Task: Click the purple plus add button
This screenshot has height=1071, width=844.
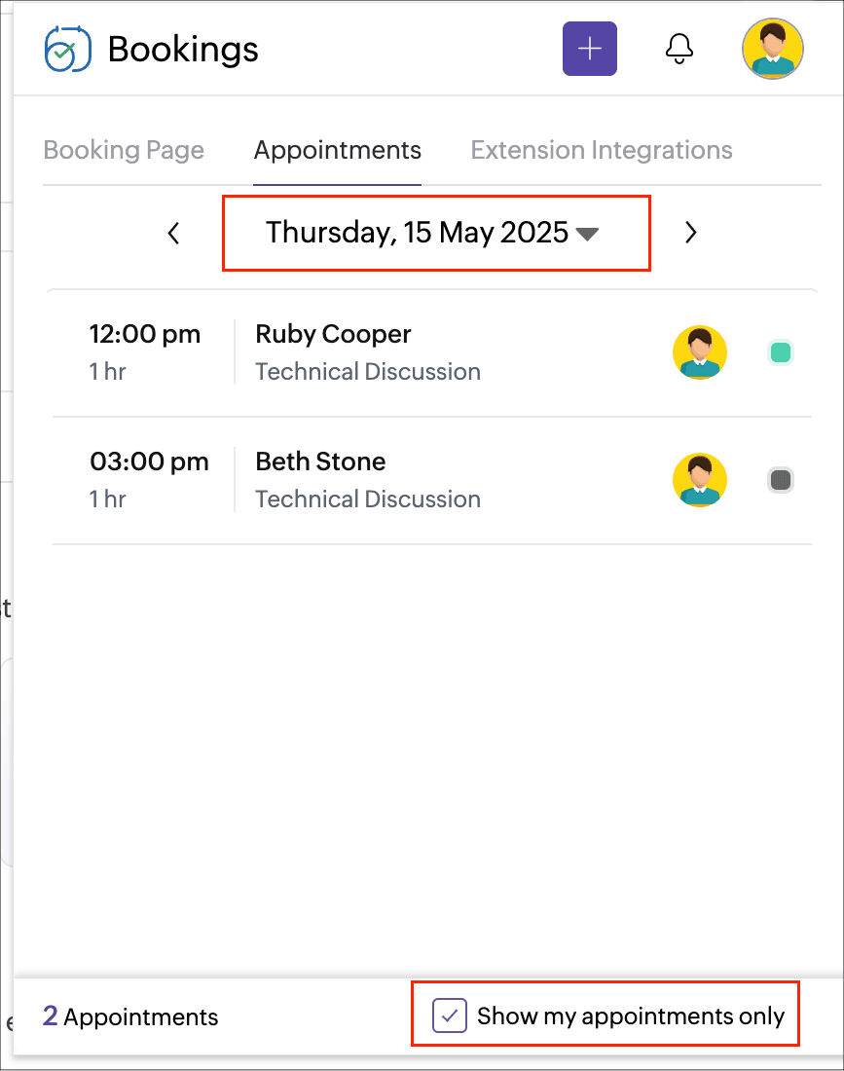Action: tap(589, 49)
